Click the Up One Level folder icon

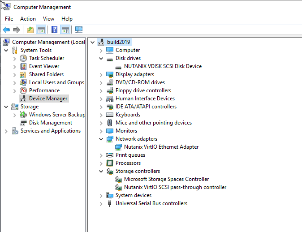coord(30,30)
